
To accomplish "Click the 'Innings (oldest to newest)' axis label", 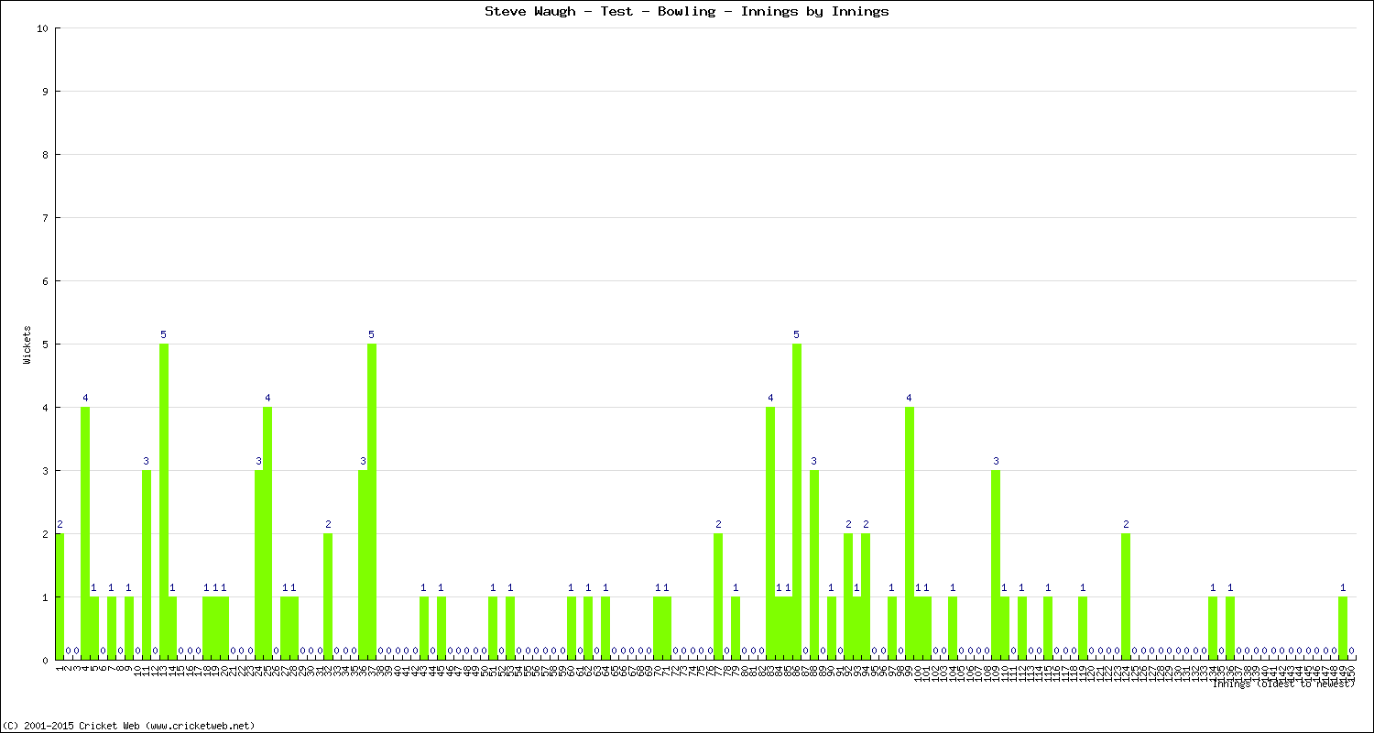I will pyautogui.click(x=1283, y=683).
